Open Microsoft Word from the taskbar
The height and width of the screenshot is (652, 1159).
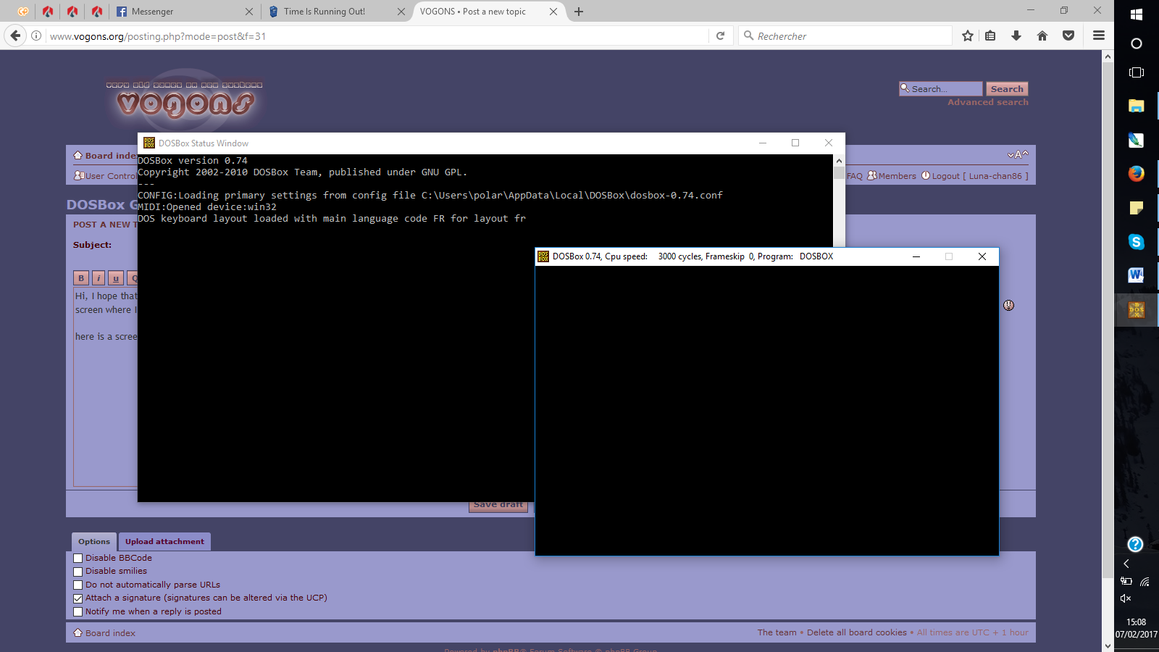1137,275
